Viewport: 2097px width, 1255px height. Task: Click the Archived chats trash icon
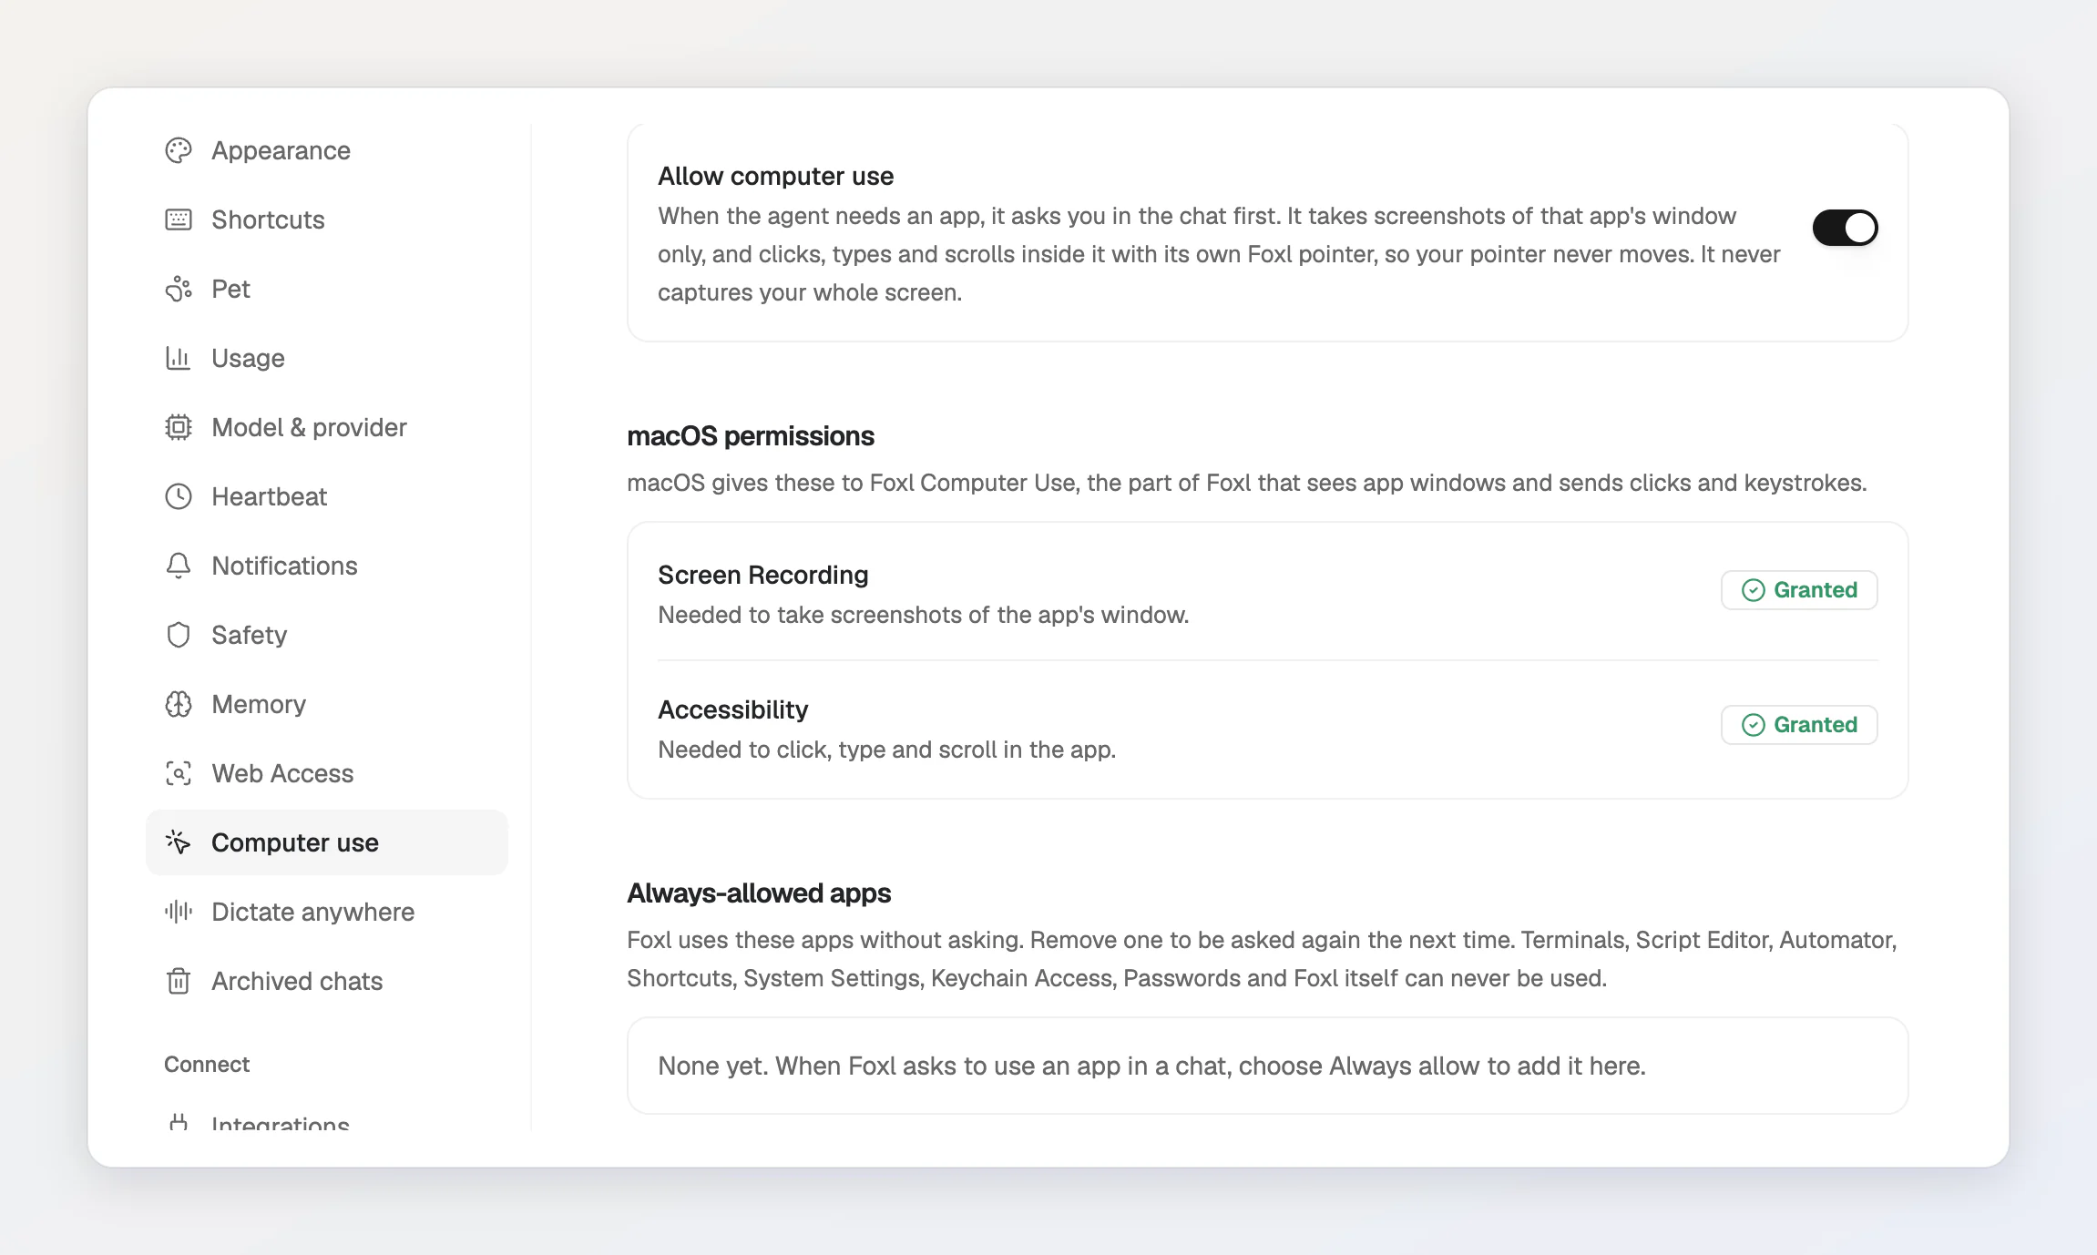[x=179, y=981]
